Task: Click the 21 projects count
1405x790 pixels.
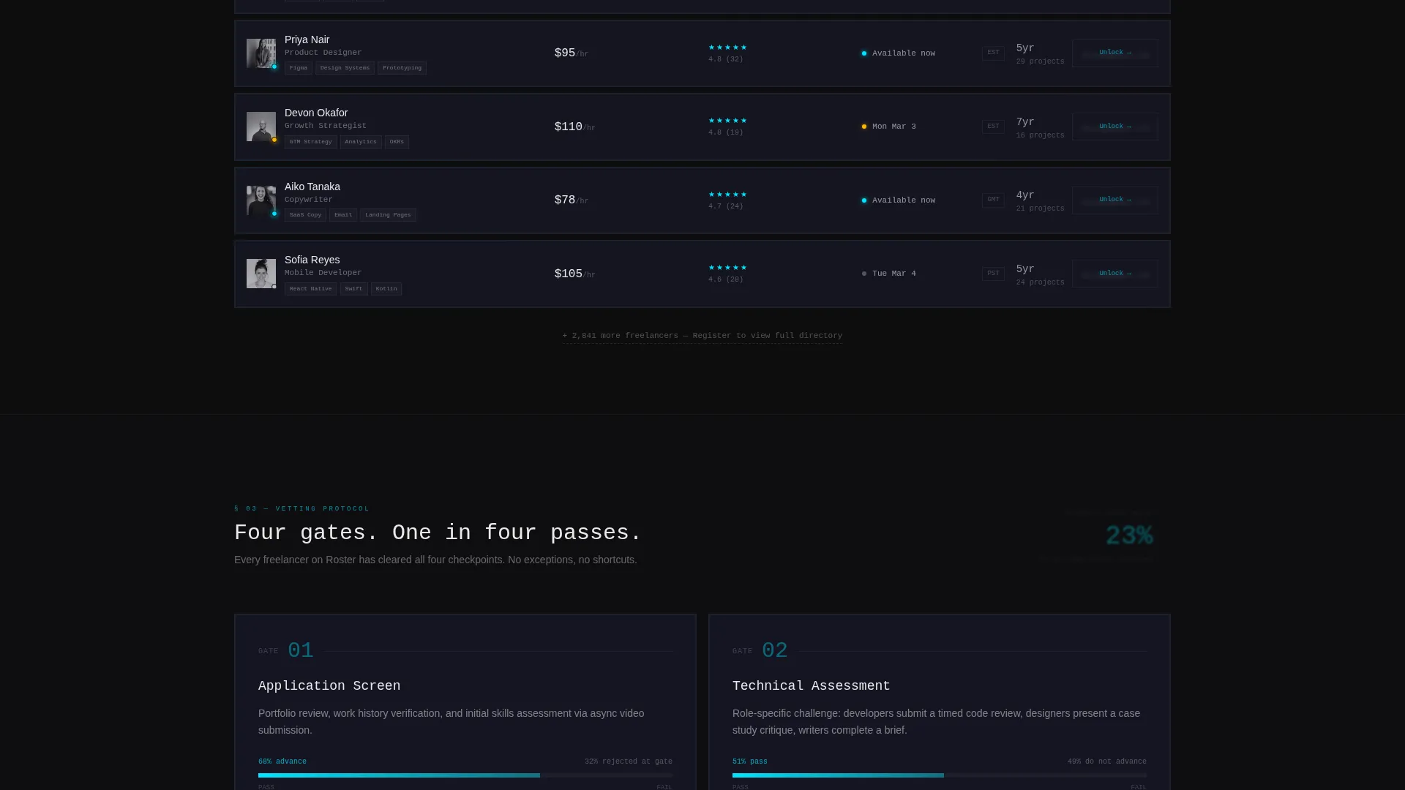Action: (1040, 208)
